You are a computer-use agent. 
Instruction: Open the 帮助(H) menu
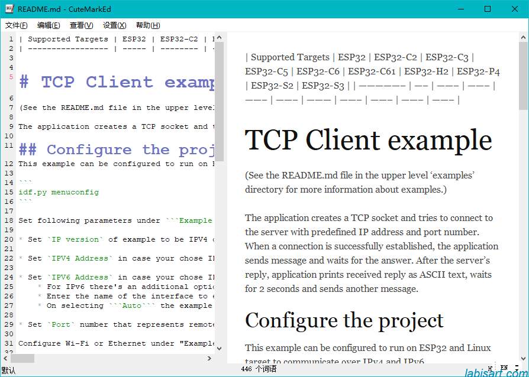[148, 25]
